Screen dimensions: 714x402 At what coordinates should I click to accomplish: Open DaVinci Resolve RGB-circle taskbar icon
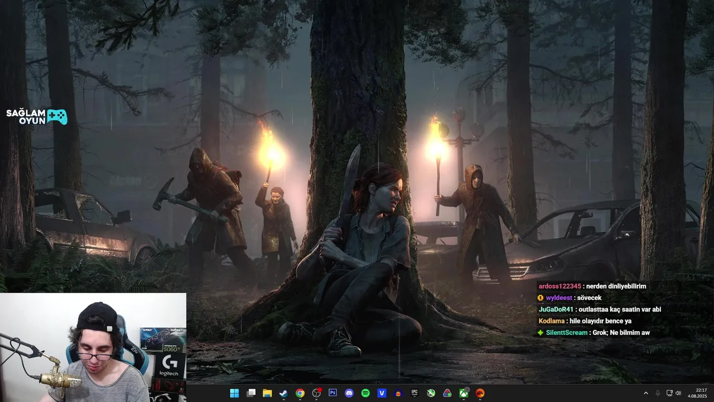coord(447,393)
